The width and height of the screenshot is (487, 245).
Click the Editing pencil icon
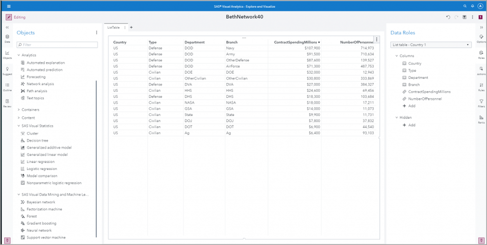pos(9,18)
